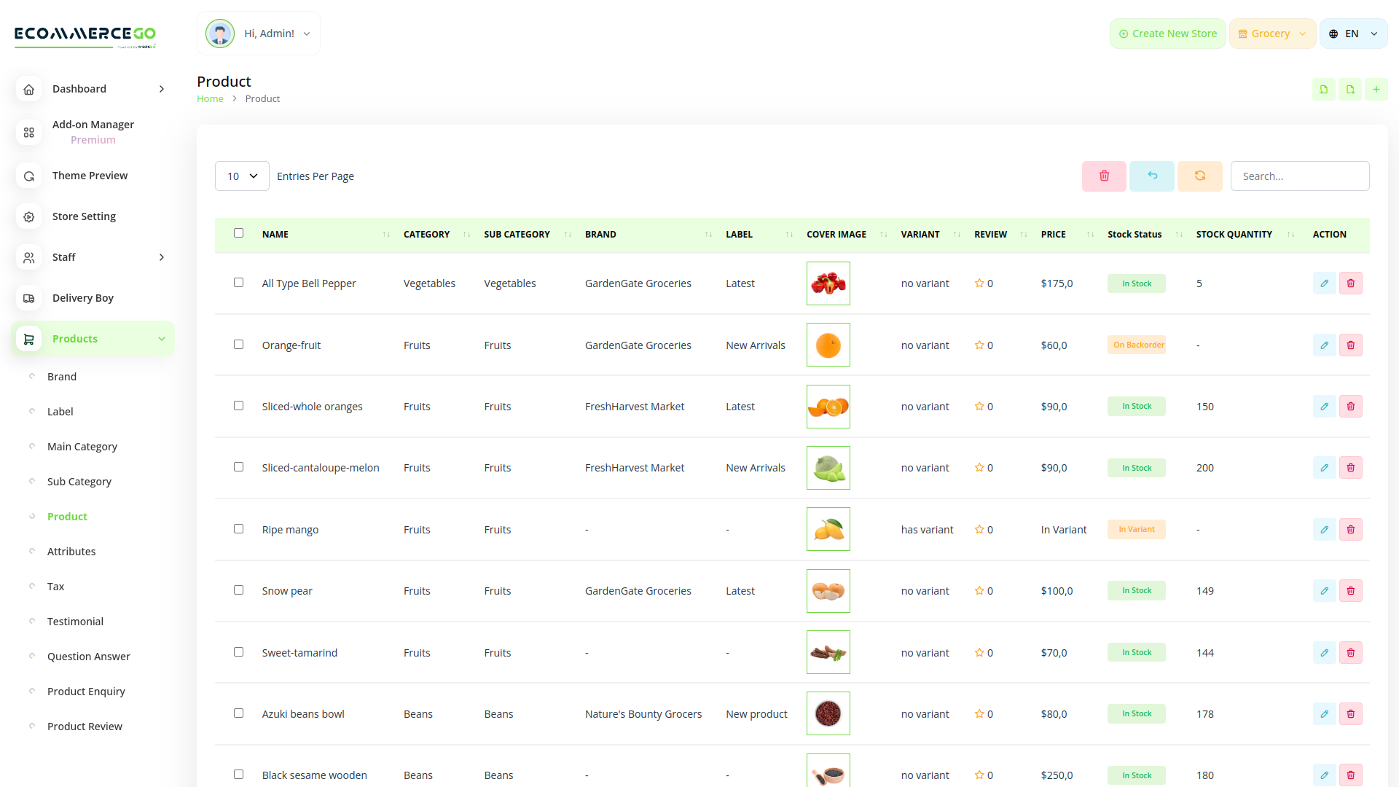The width and height of the screenshot is (1399, 787).
Task: Check the checkbox beside Azuki beans bowl
Action: pyautogui.click(x=238, y=713)
